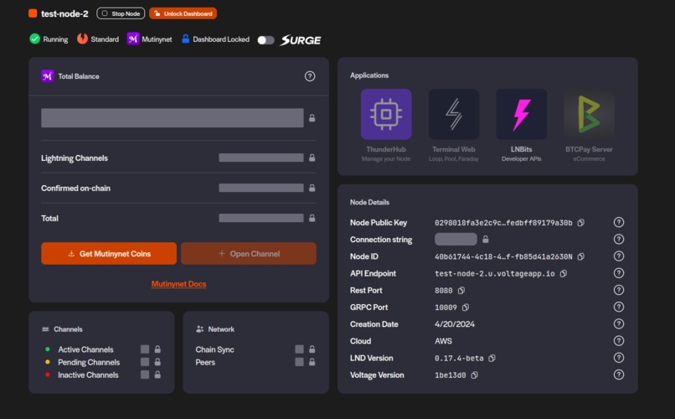
Task: Click the Unlock Dashboard button
Action: pos(183,13)
